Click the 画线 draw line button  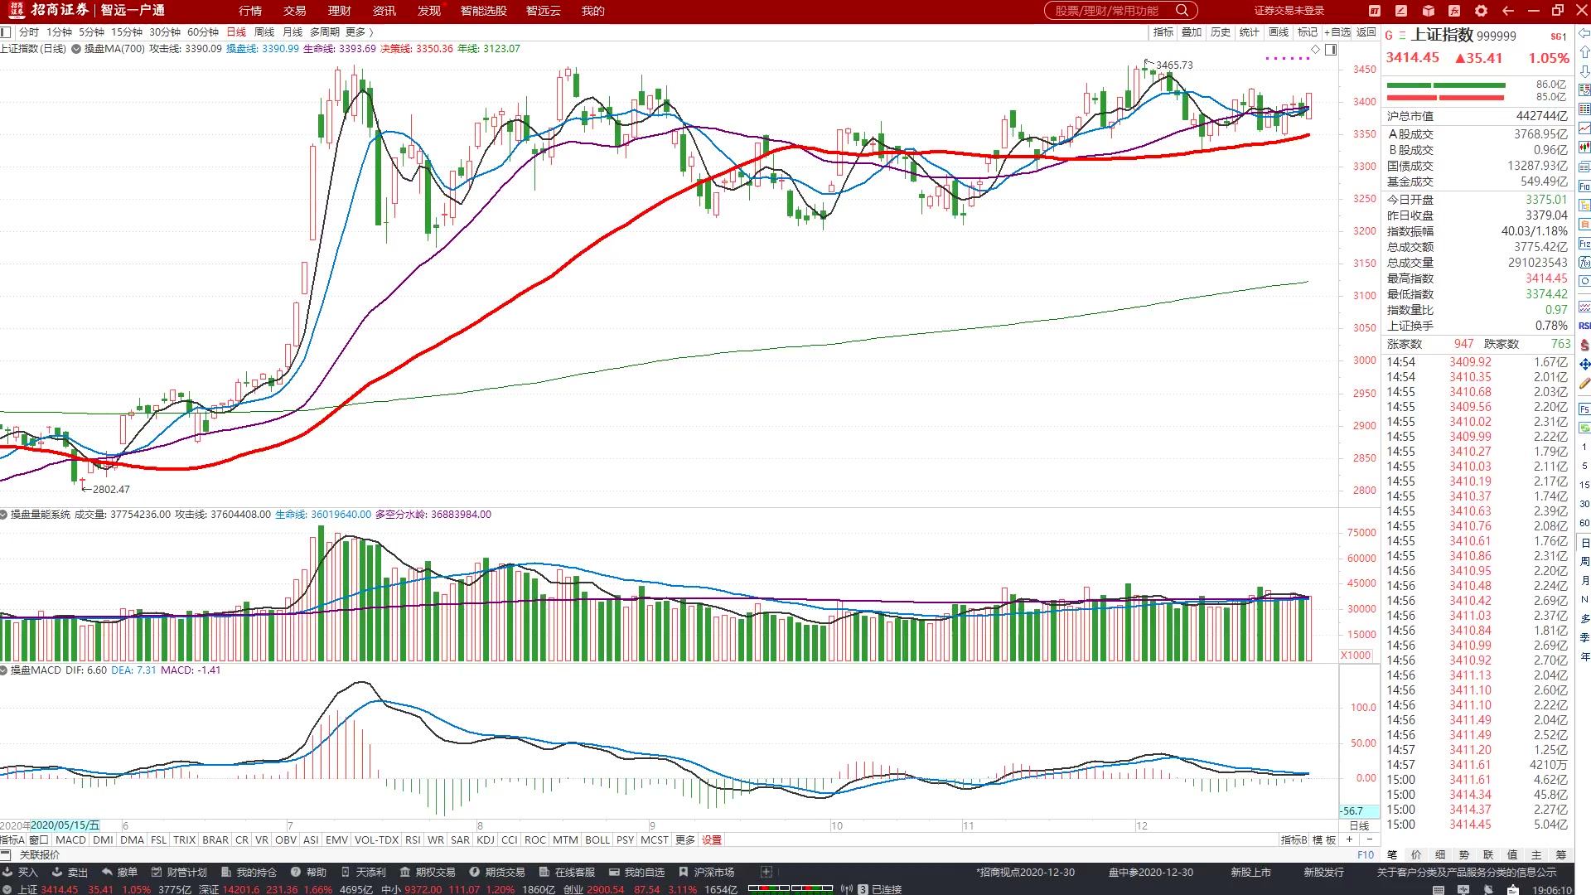tap(1279, 32)
